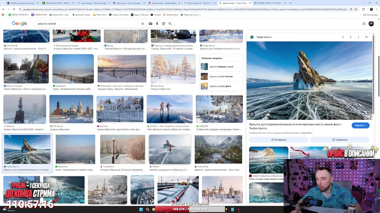The height and width of the screenshot is (213, 380).
Task: Click inside the иркутск зимой search field
Action: [x=88, y=24]
